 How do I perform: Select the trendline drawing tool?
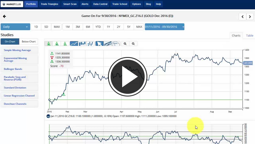[108, 44]
